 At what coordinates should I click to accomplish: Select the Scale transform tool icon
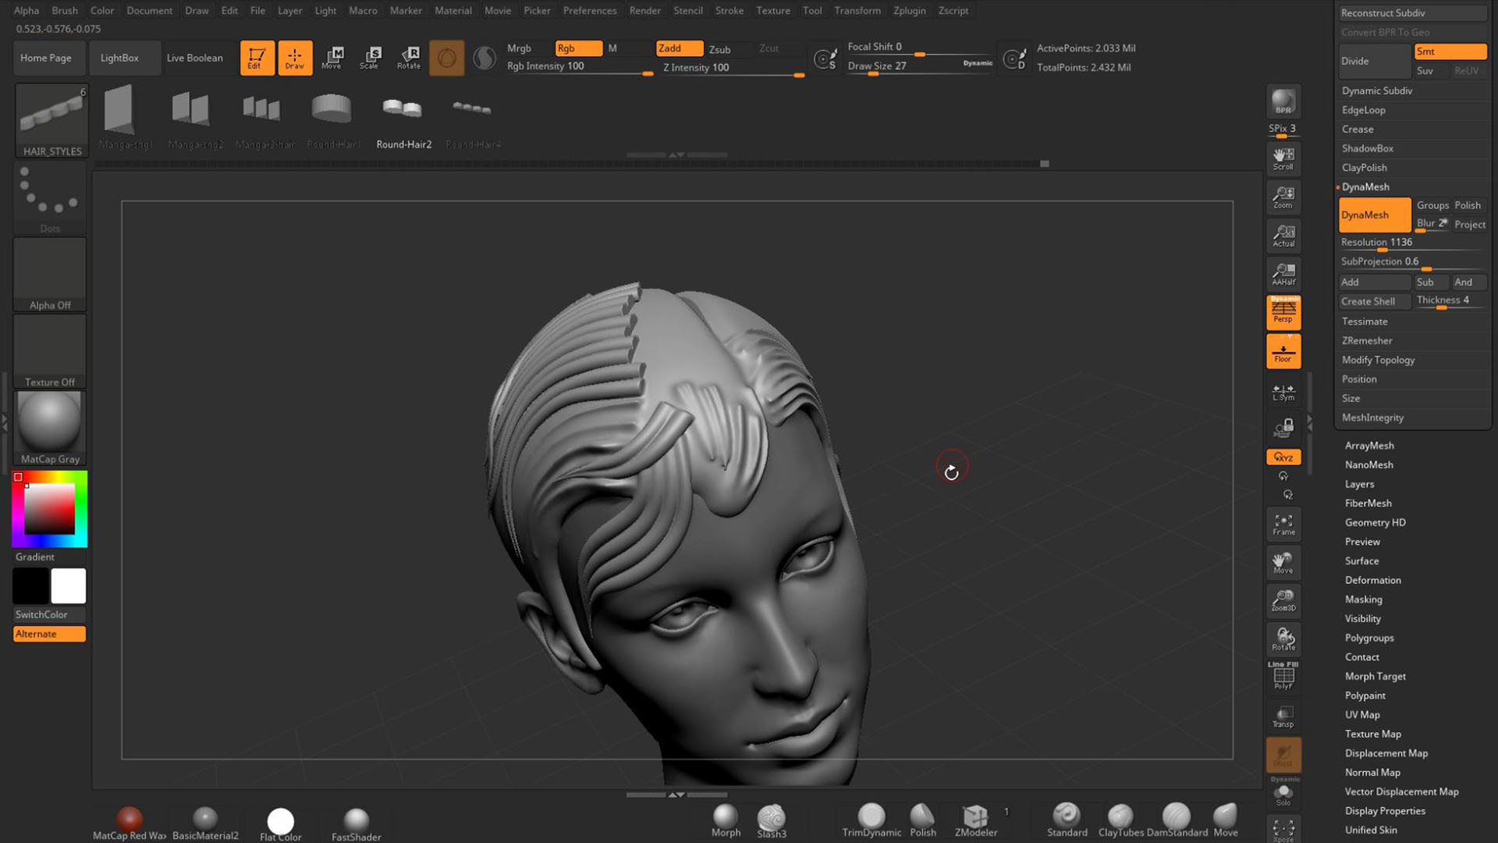click(370, 57)
